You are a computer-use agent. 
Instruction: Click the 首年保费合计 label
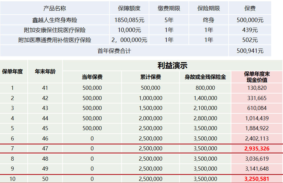point(114,51)
